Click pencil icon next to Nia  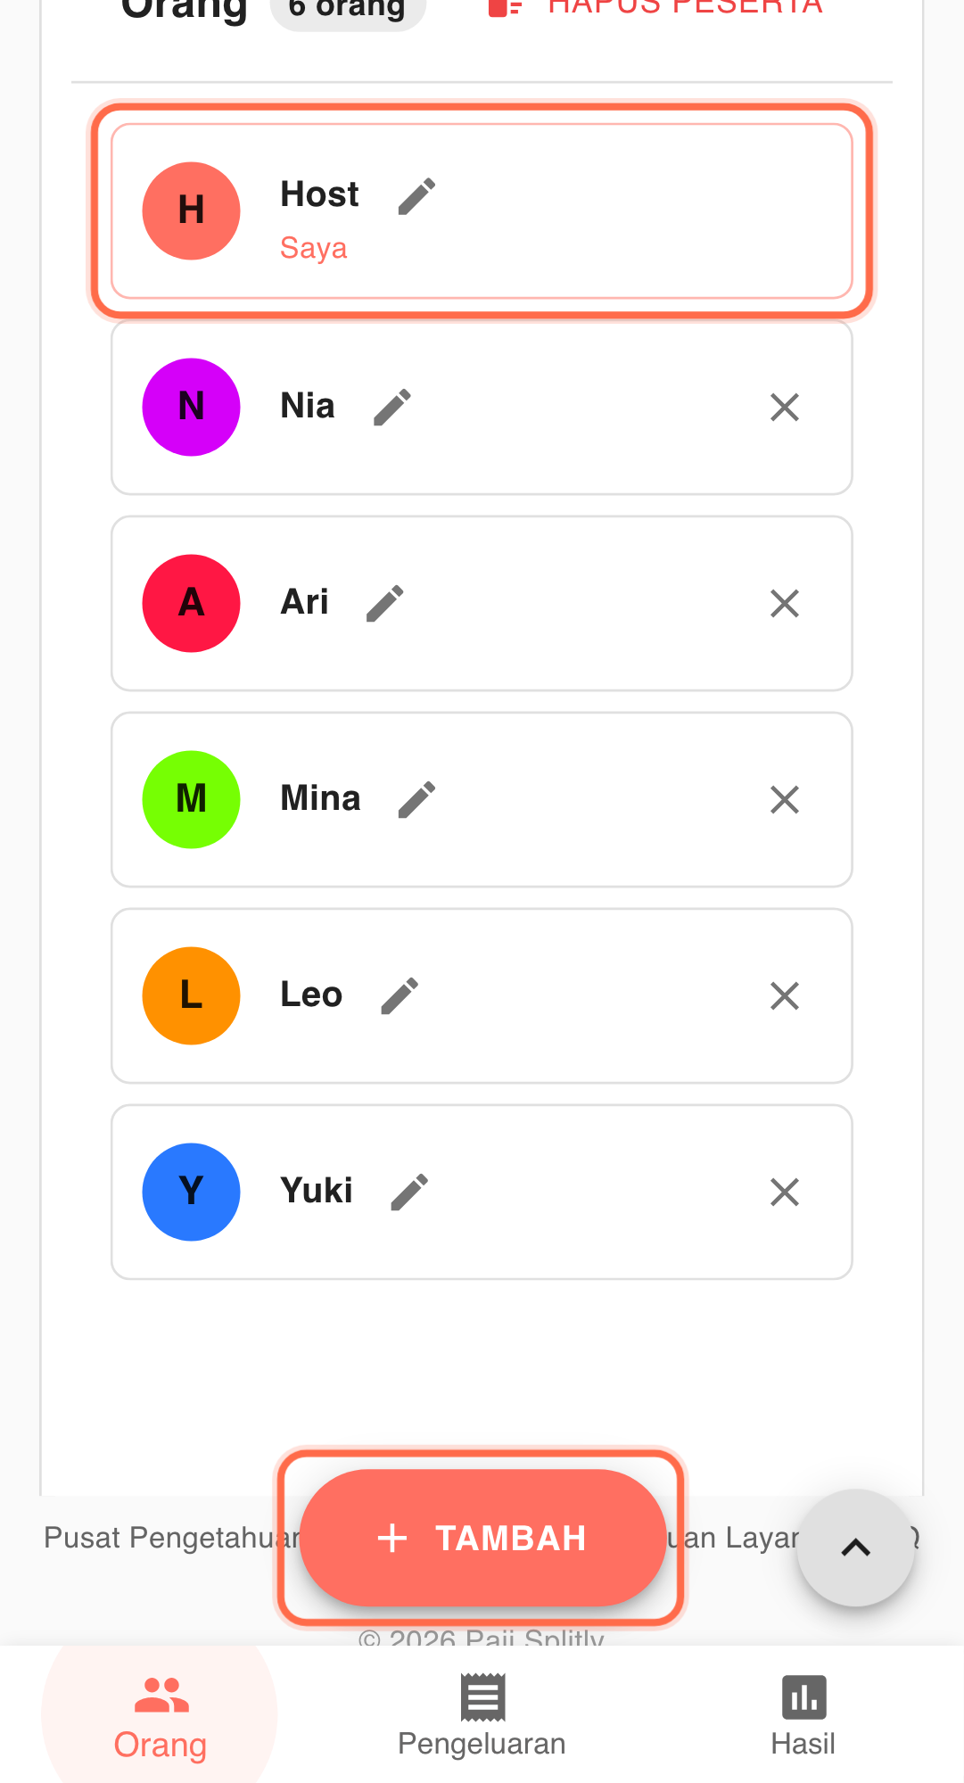[392, 408]
